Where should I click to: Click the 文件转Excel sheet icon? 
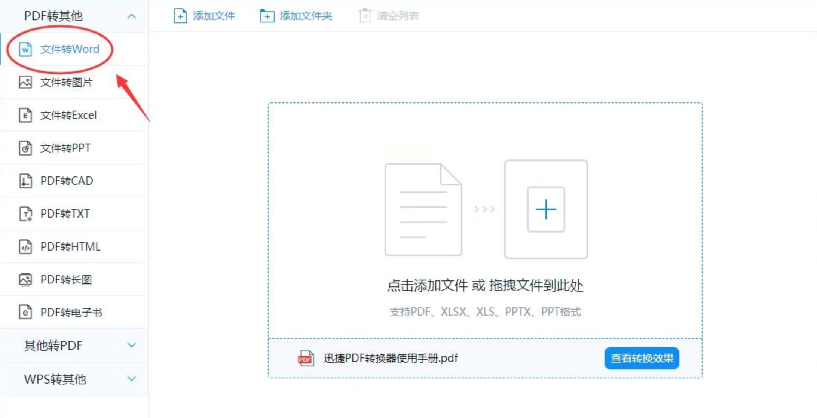click(x=25, y=115)
